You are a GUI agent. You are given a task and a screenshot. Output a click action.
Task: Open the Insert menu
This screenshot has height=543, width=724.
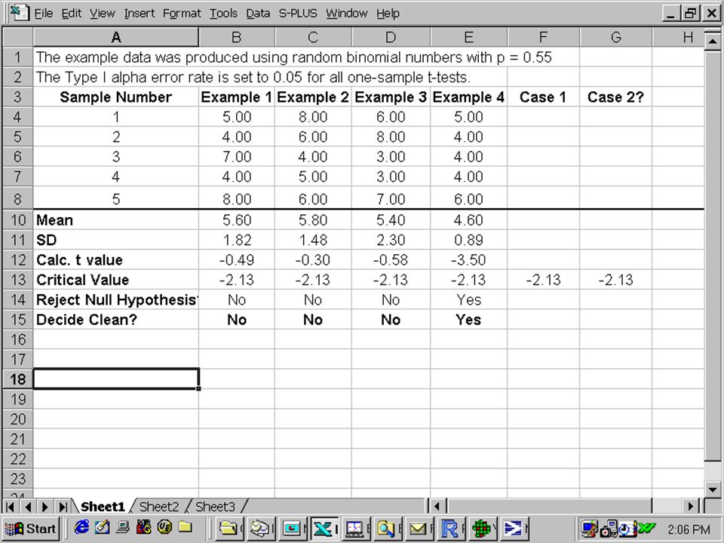pyautogui.click(x=139, y=14)
